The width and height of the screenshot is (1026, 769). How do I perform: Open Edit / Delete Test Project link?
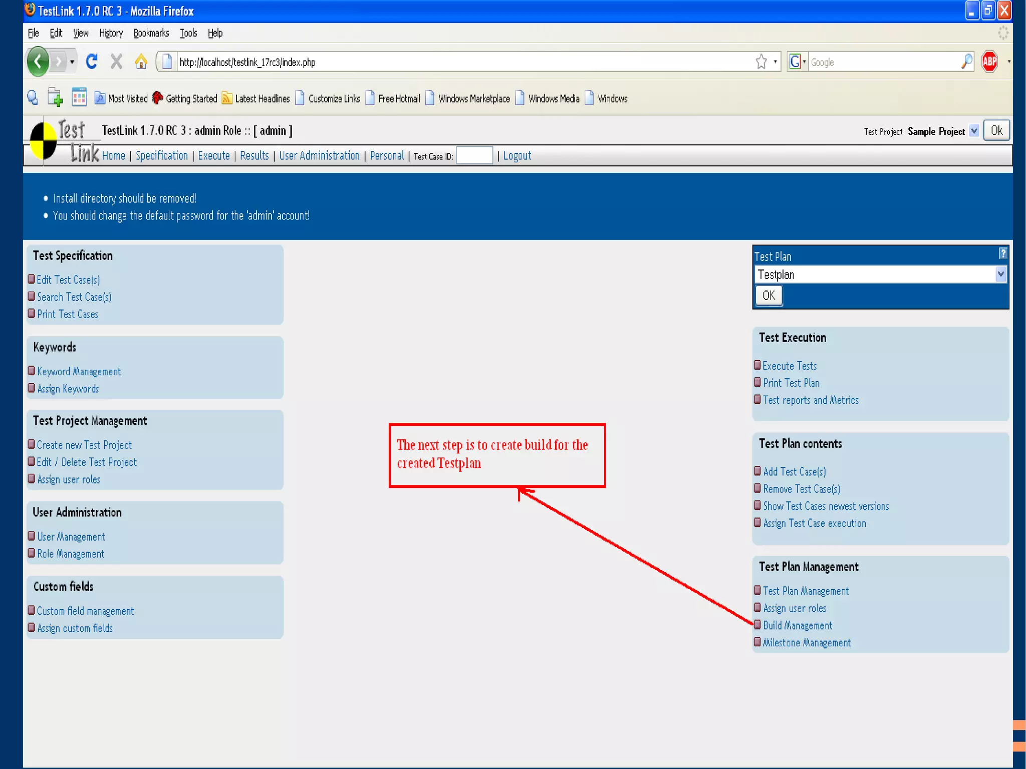click(x=87, y=462)
